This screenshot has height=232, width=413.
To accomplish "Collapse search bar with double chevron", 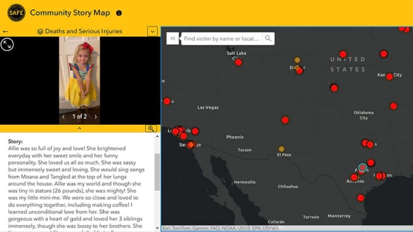I will (173, 38).
